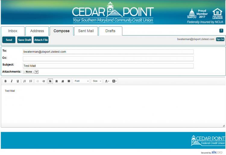Open the help question mark icon
226x155 pixels.
click(221, 30)
